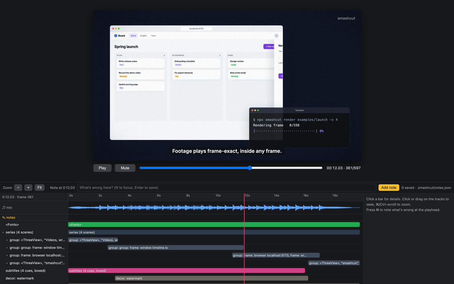Screen dimensions: 454x284
Task: Select the browser localhost:5173 group bar
Action: coord(276,255)
